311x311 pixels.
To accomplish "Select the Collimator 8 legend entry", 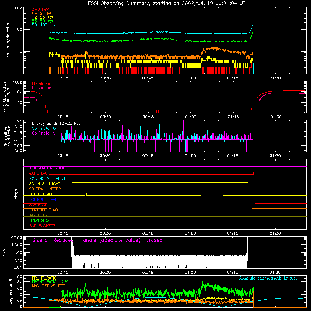I will [44, 128].
